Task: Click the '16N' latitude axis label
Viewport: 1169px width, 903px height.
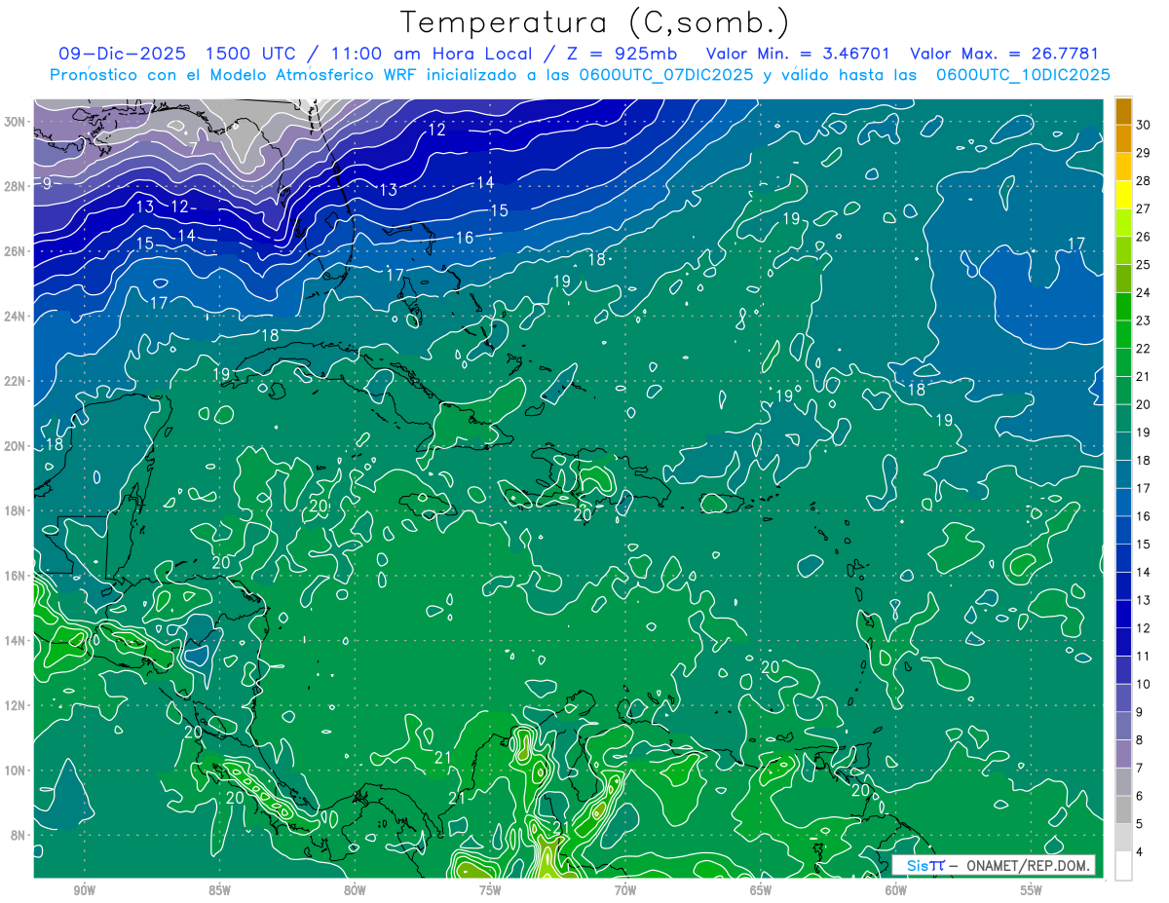Action: pyautogui.click(x=15, y=576)
